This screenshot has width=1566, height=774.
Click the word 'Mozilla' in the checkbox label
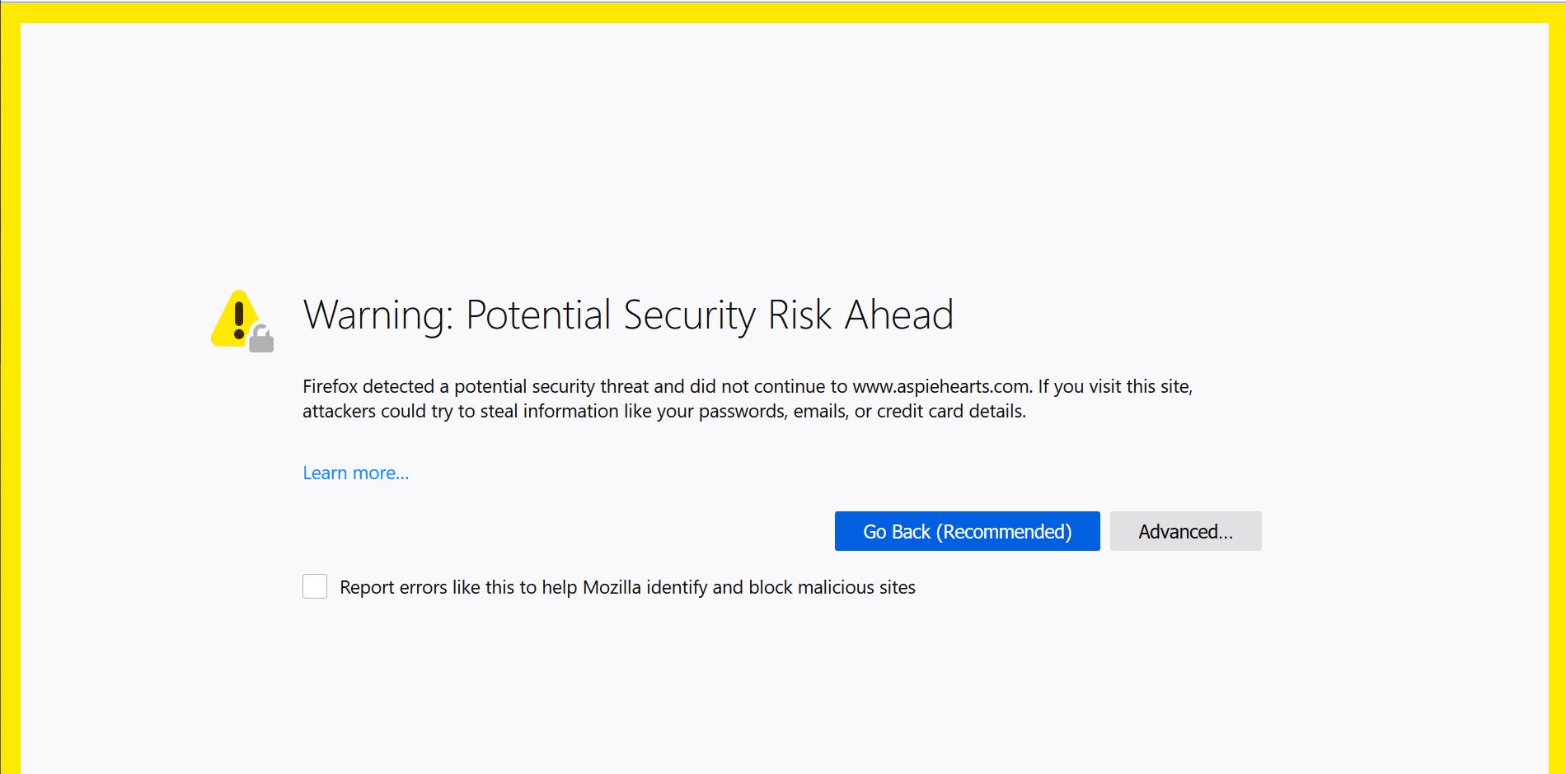tap(612, 587)
